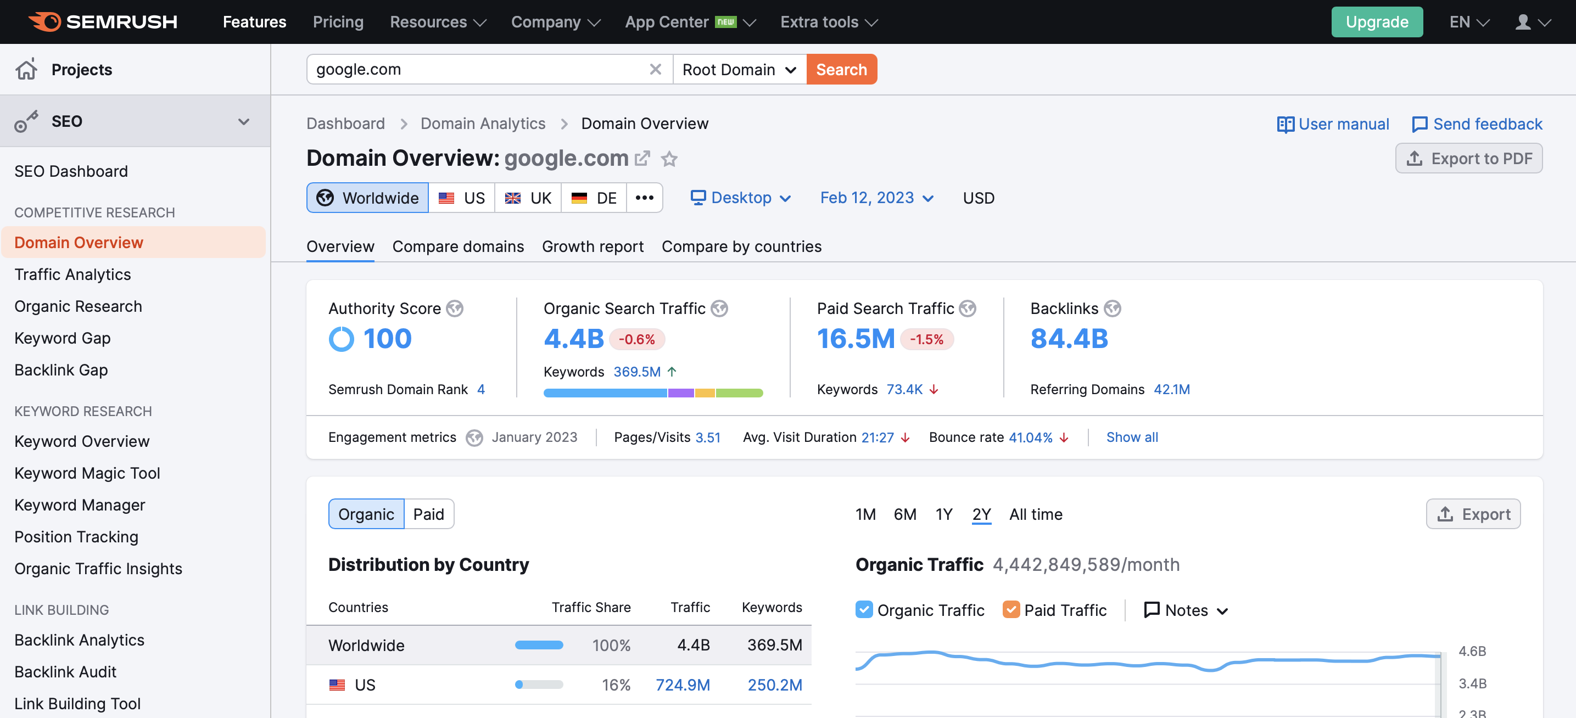Screen dimensions: 1576x718
Task: Click the Organic Search Traffic globe icon
Action: (x=719, y=308)
